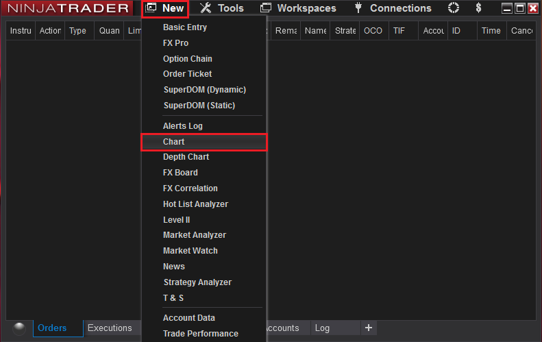The height and width of the screenshot is (342, 542).
Task: Click the Action column header
Action: (x=50, y=31)
